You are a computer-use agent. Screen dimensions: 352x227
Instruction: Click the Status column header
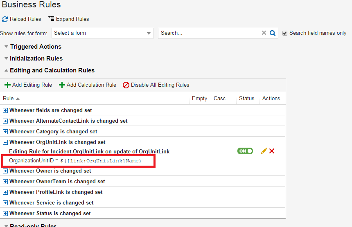(x=246, y=98)
